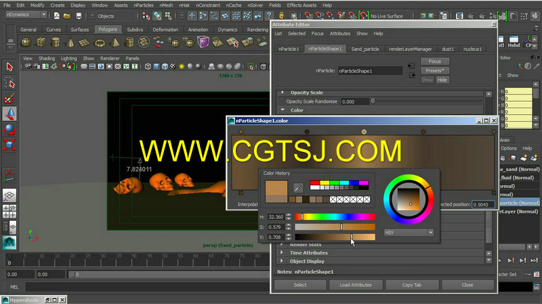Open the nParticles menu

coord(144,5)
